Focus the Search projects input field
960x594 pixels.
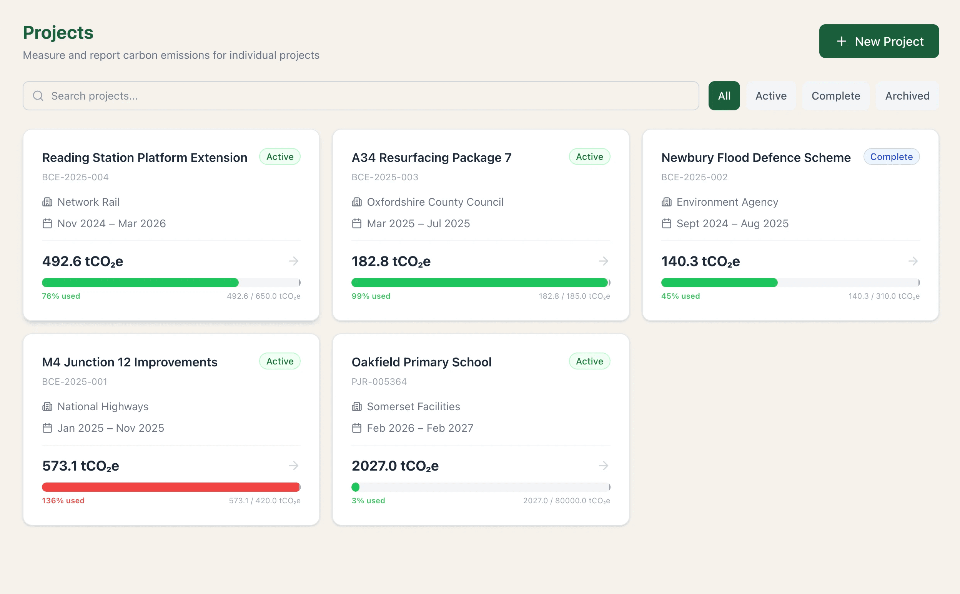pyautogui.click(x=369, y=96)
